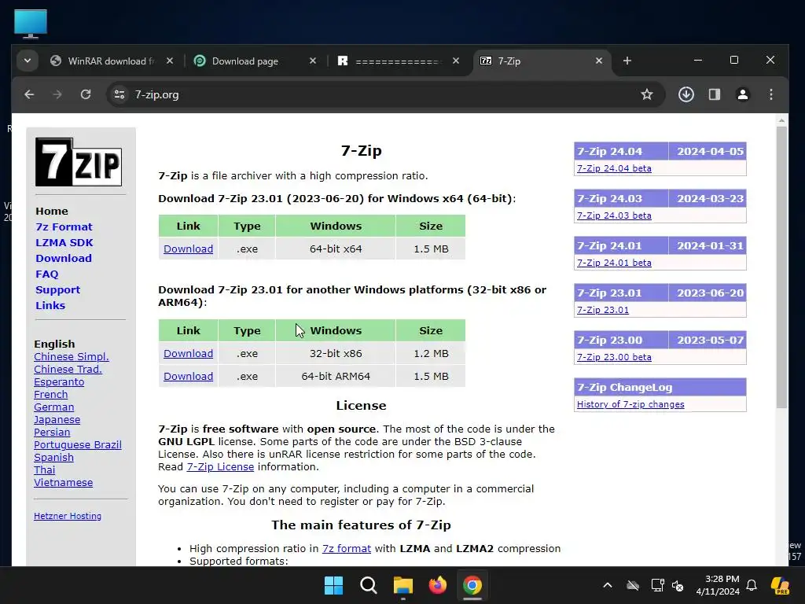Open the 7-Zip License link
805x604 pixels.
(x=220, y=467)
